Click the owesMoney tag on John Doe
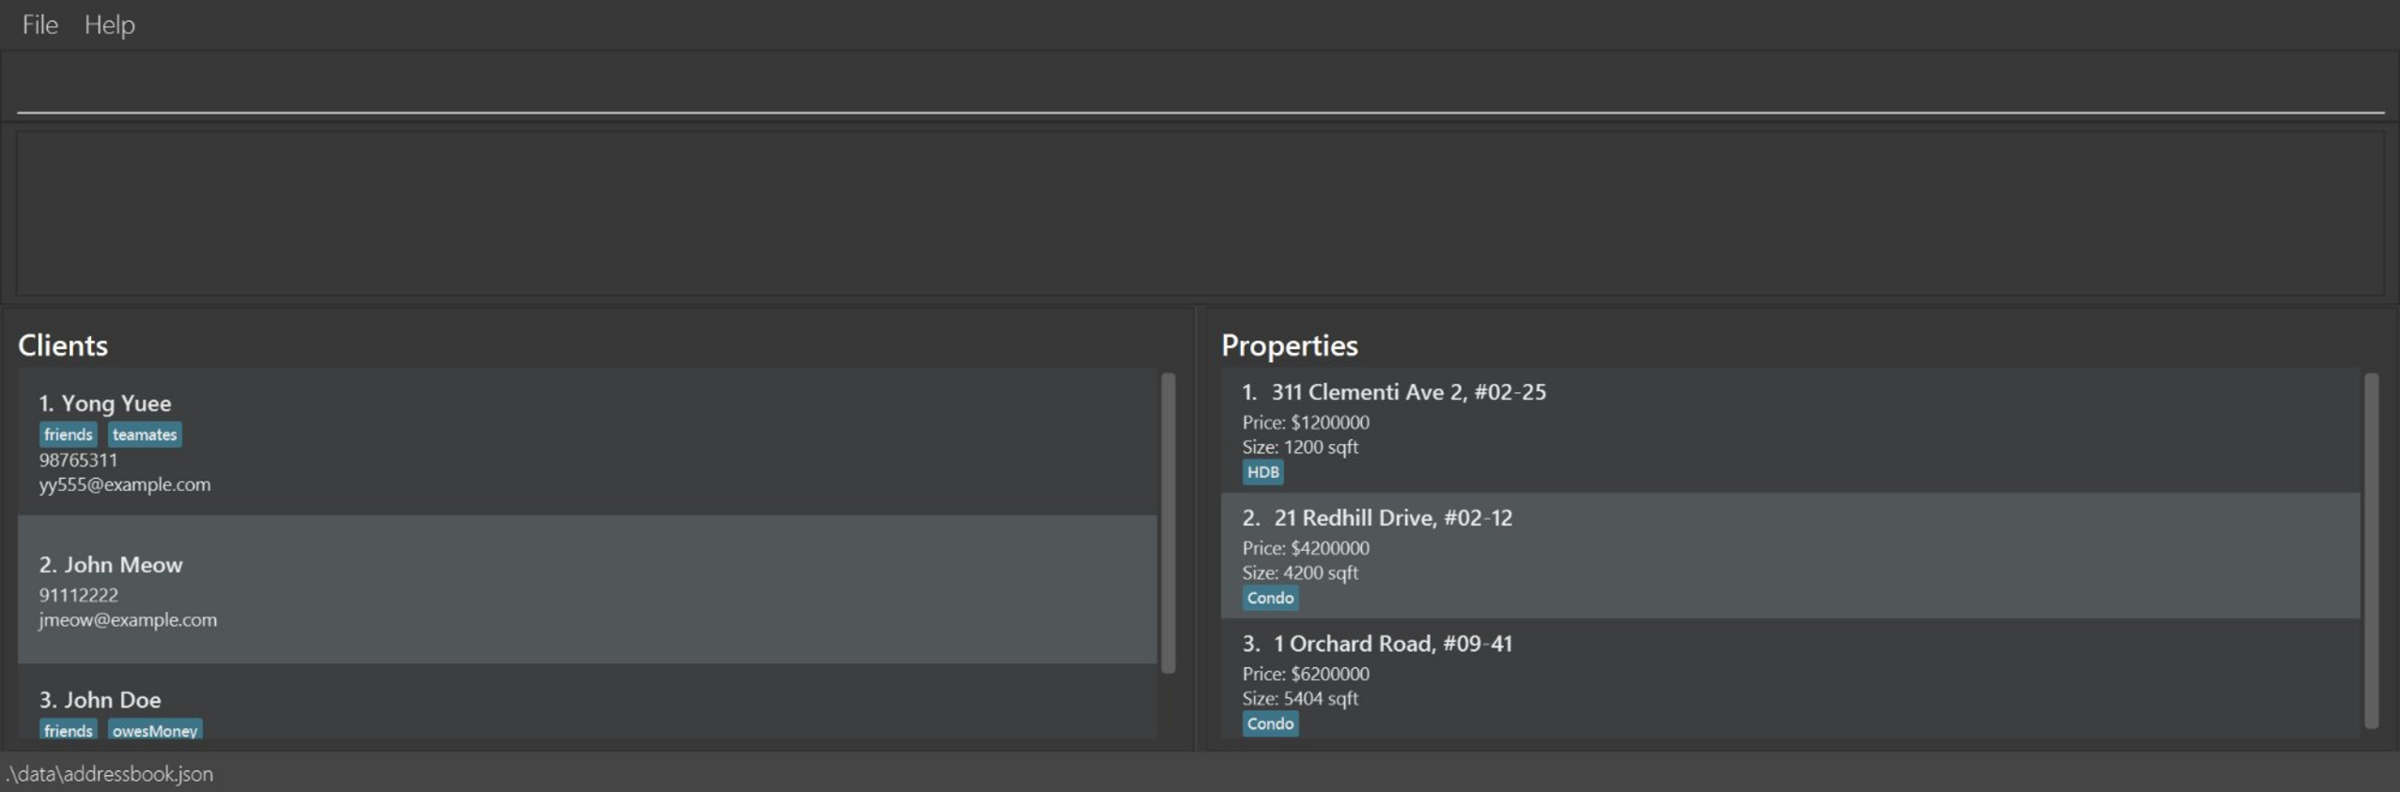The height and width of the screenshot is (792, 2400). click(x=155, y=730)
